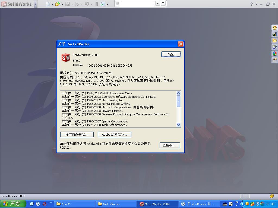This screenshot has height=208, width=278.
Task: Click the 确定 button in the About dialog
Action: point(171,54)
